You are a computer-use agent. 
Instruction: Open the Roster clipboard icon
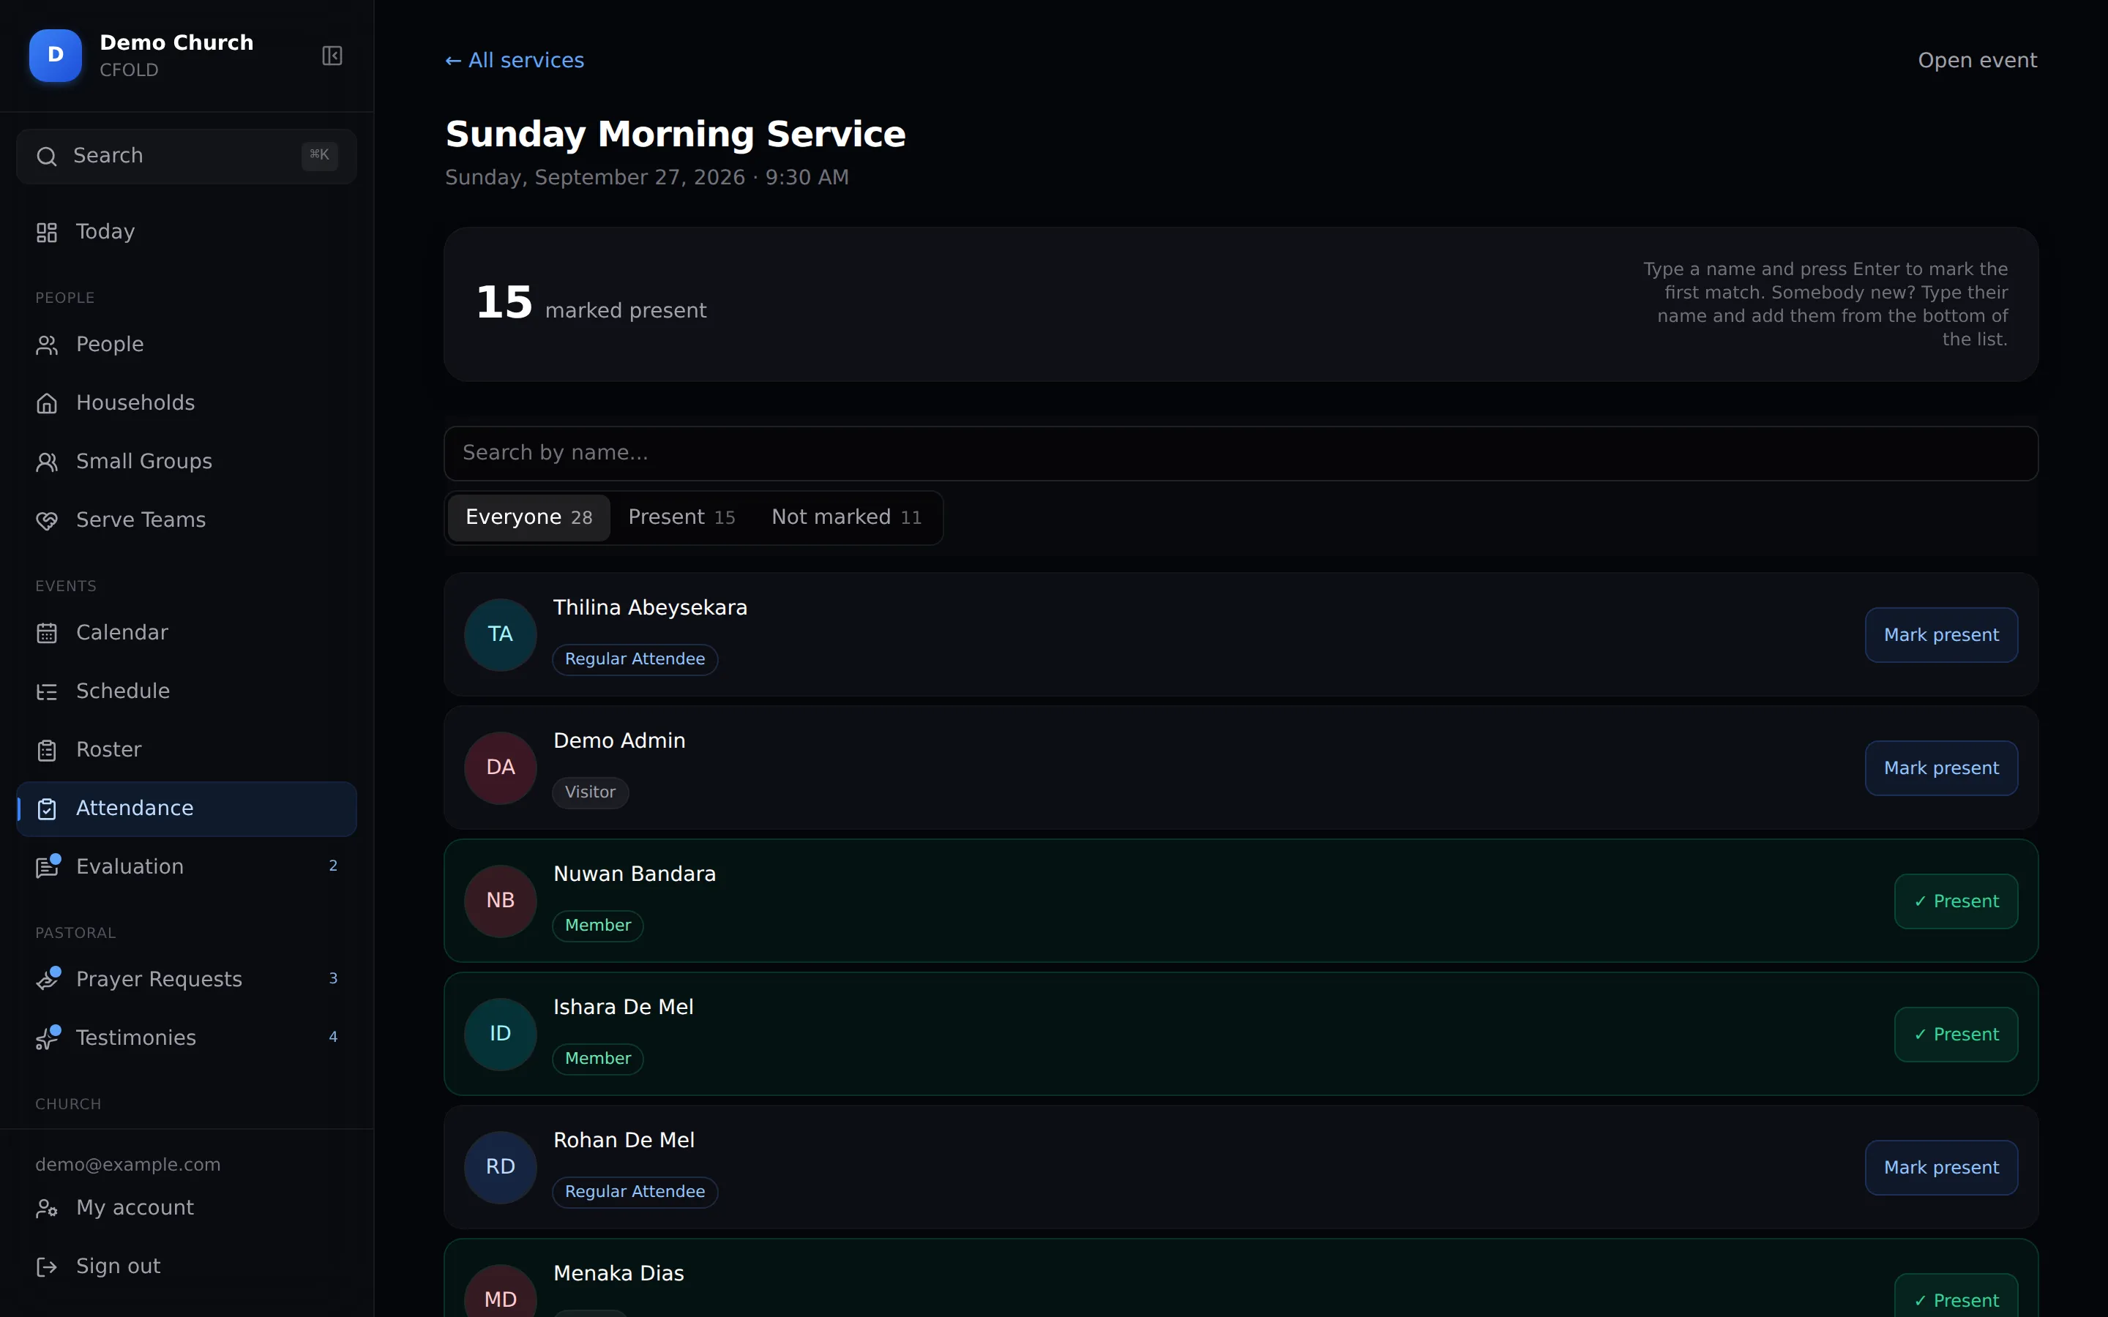47,750
